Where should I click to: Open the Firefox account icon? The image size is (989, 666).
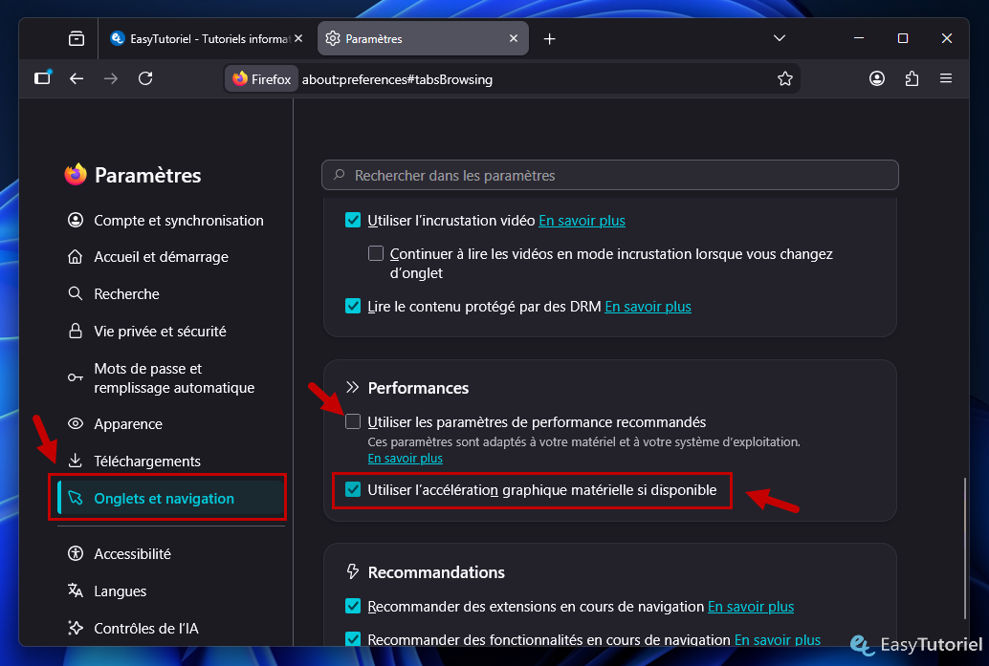point(877,78)
